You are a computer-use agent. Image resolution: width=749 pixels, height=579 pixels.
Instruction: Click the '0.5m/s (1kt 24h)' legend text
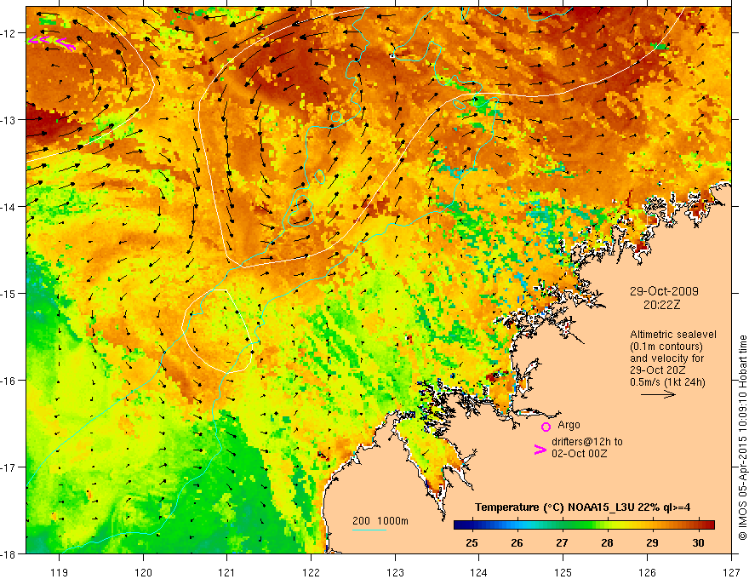point(667,382)
